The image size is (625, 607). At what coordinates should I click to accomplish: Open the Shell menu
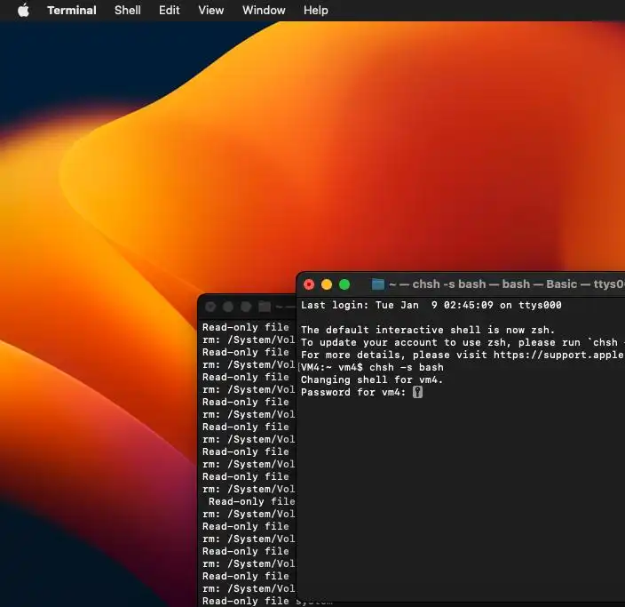pyautogui.click(x=128, y=10)
